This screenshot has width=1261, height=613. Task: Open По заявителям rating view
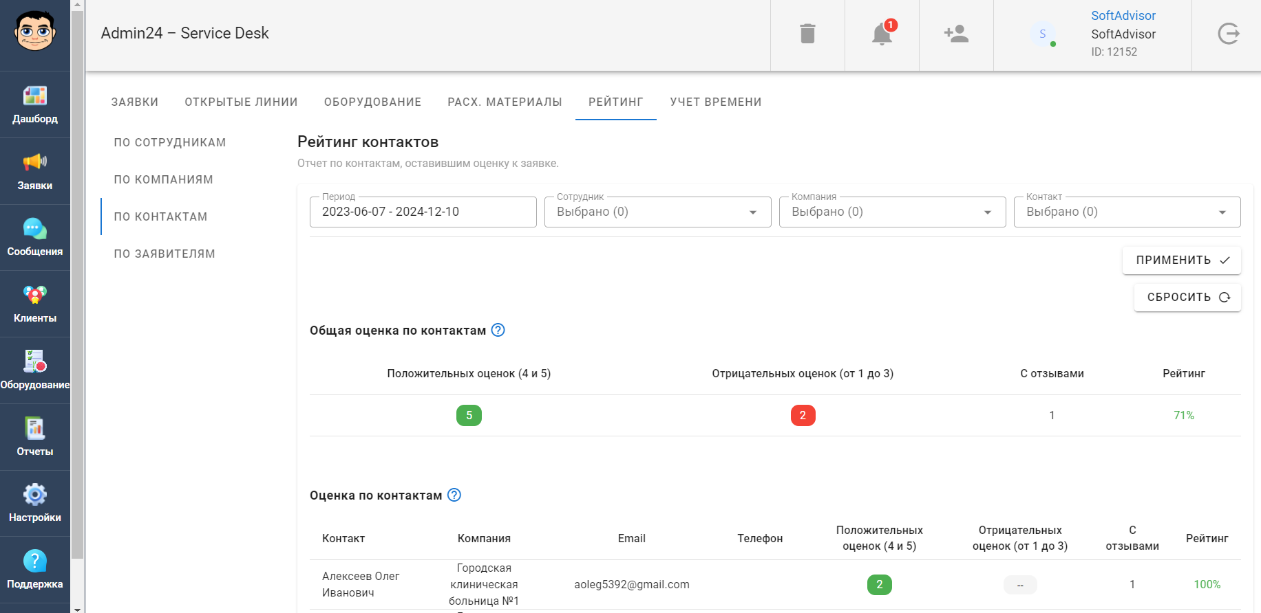pos(165,254)
